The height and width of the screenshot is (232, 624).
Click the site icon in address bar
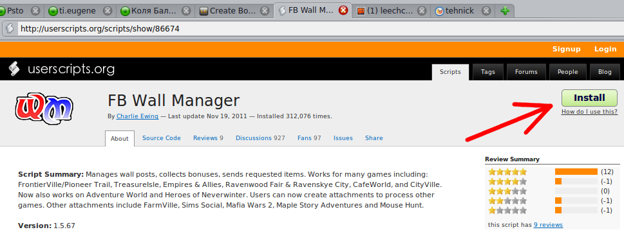tap(10, 29)
